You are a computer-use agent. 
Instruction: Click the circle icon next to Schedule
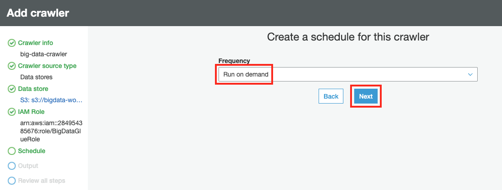[x=12, y=151]
